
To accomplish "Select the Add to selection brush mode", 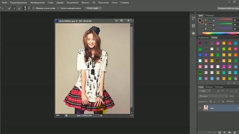I will 14,8.
